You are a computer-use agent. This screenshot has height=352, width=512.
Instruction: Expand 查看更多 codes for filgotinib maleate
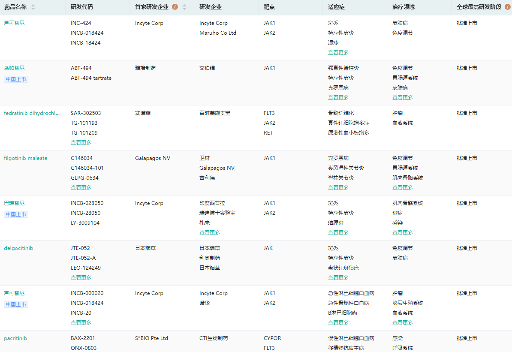click(81, 188)
